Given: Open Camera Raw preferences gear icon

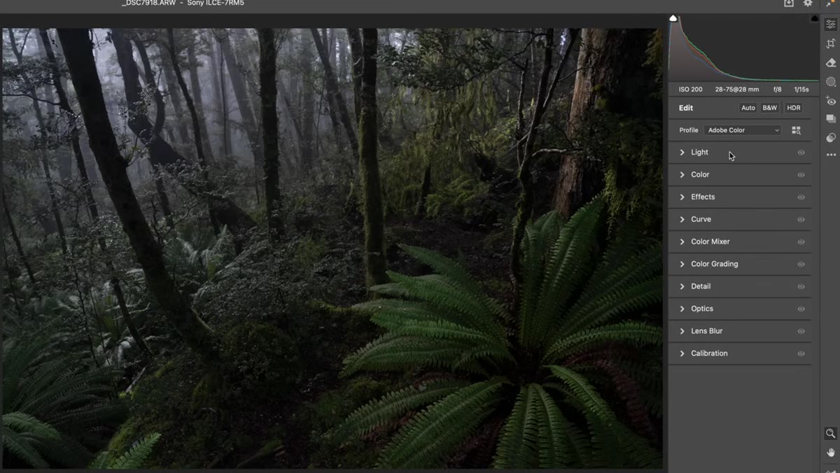Looking at the screenshot, I should click(x=808, y=3).
